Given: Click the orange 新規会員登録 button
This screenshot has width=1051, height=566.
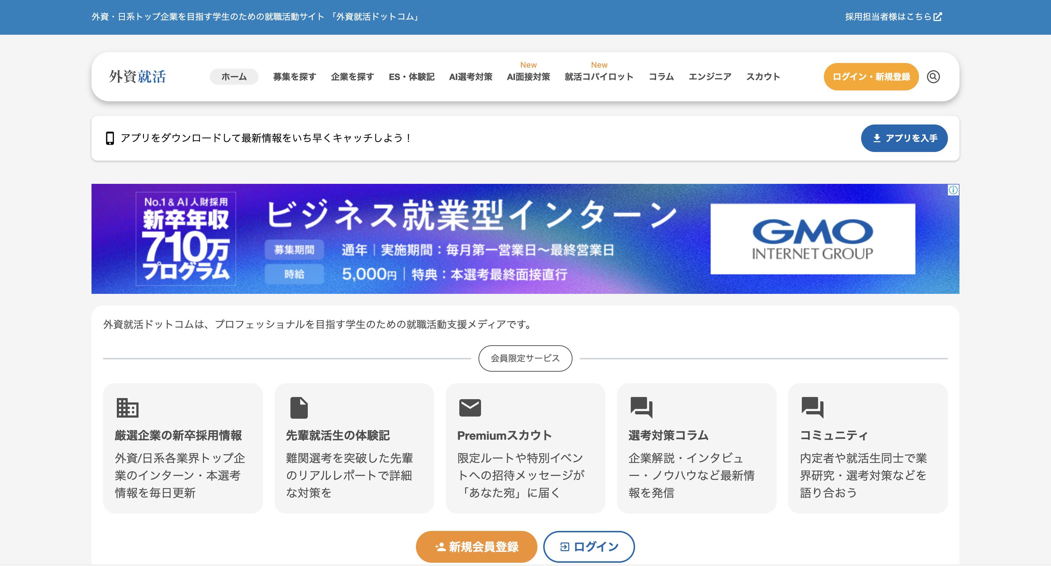Looking at the screenshot, I should (x=476, y=547).
